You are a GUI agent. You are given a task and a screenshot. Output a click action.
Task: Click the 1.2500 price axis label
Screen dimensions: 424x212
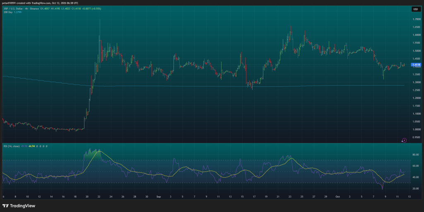(x=417, y=90)
